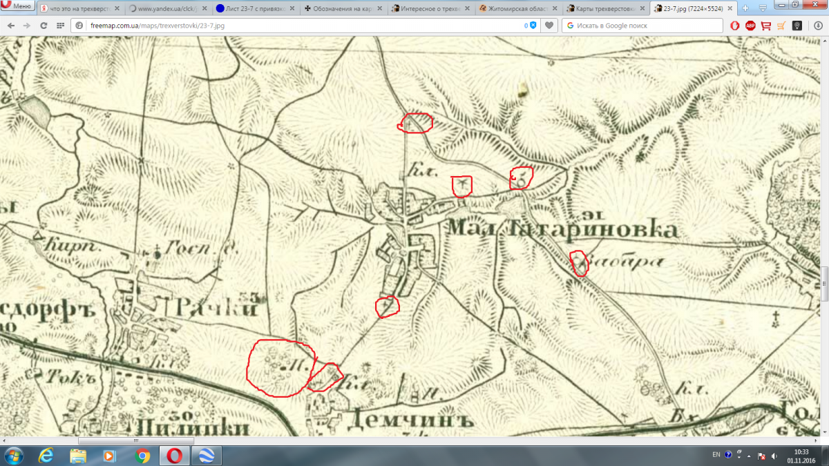This screenshot has width=829, height=466.
Task: Open Google Chrome from the taskbar
Action: (143, 456)
